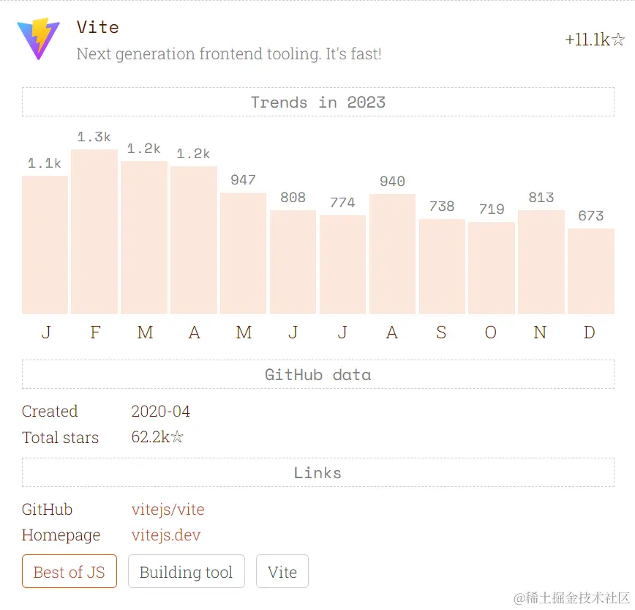Screen dimensions: 635x610
Task: Click the March bar labeled 1.2k
Action: click(144, 237)
